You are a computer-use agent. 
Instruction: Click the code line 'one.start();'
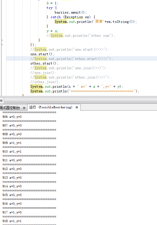42,54
